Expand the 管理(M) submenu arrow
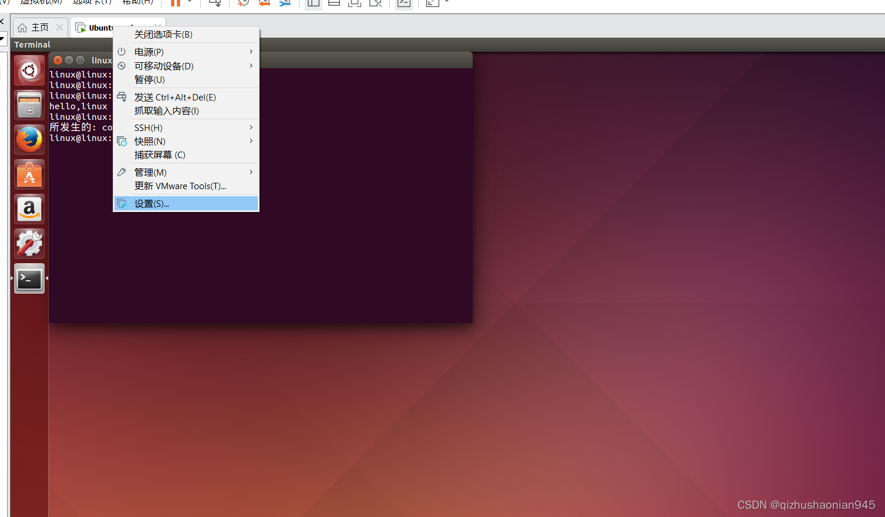 click(251, 172)
